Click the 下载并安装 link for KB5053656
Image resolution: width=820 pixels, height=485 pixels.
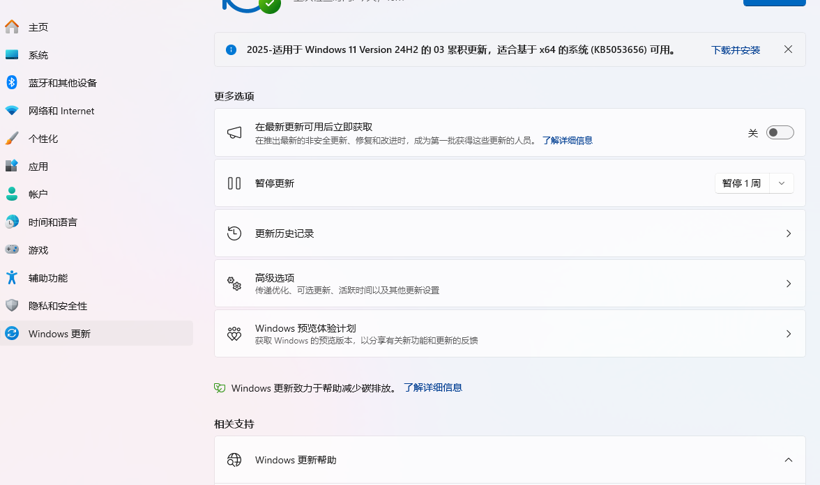(x=735, y=50)
